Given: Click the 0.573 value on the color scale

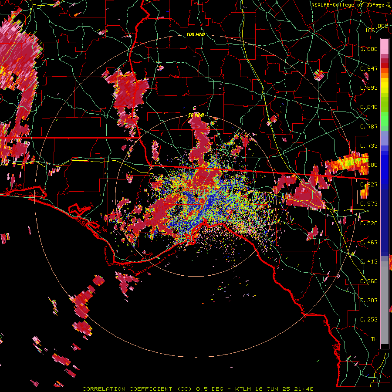Looking at the screenshot, I should coord(369,204).
